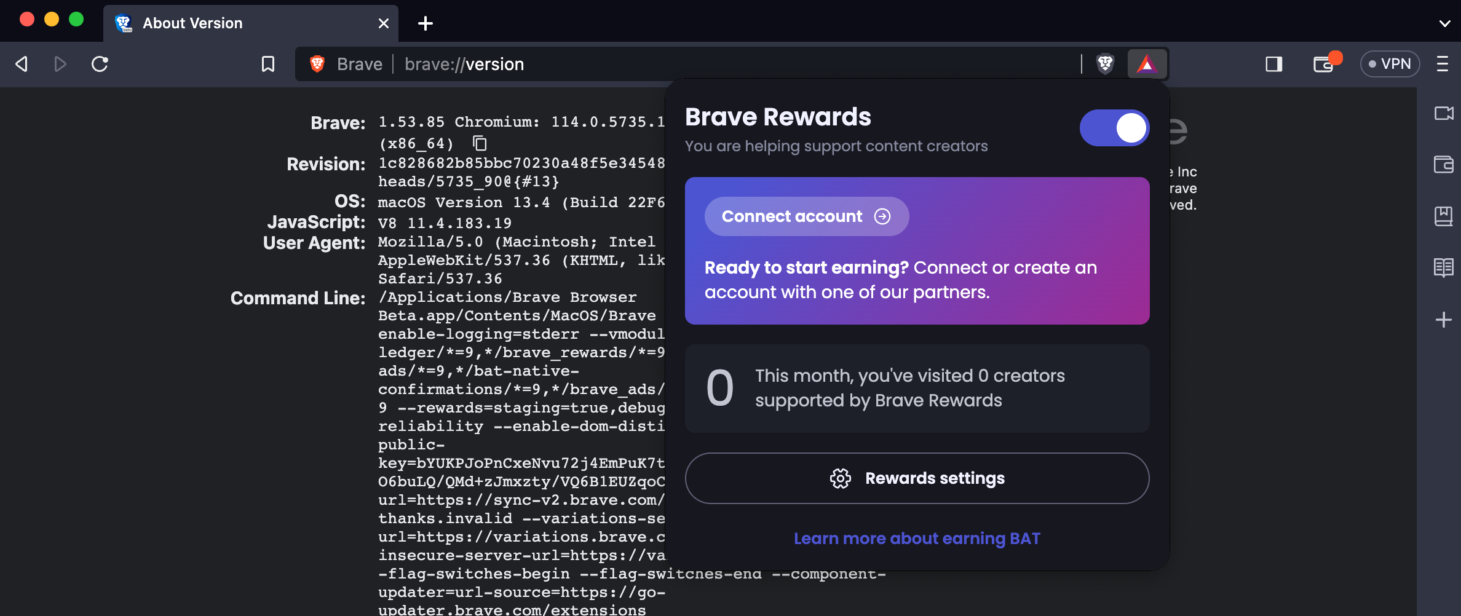Add a sidebar item with the plus icon

1444,319
